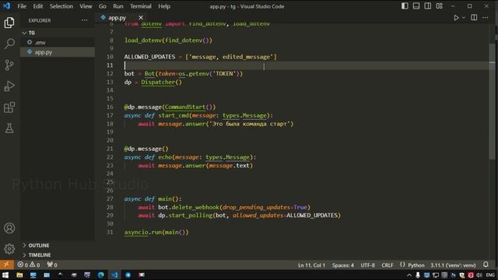Change end of line via CRLF

tap(388, 265)
